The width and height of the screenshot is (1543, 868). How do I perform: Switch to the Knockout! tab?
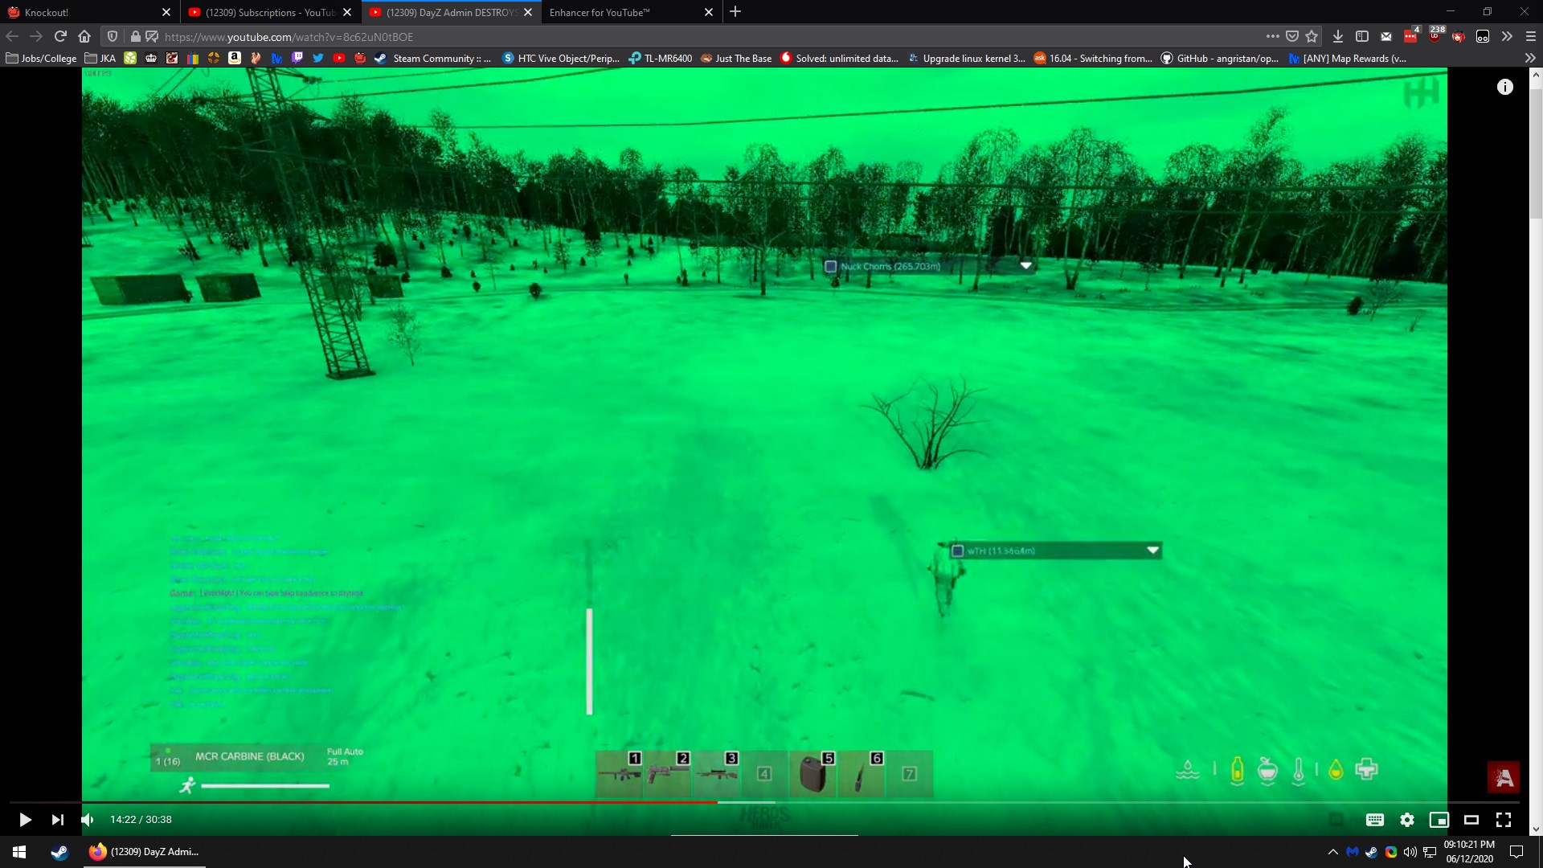pos(90,12)
